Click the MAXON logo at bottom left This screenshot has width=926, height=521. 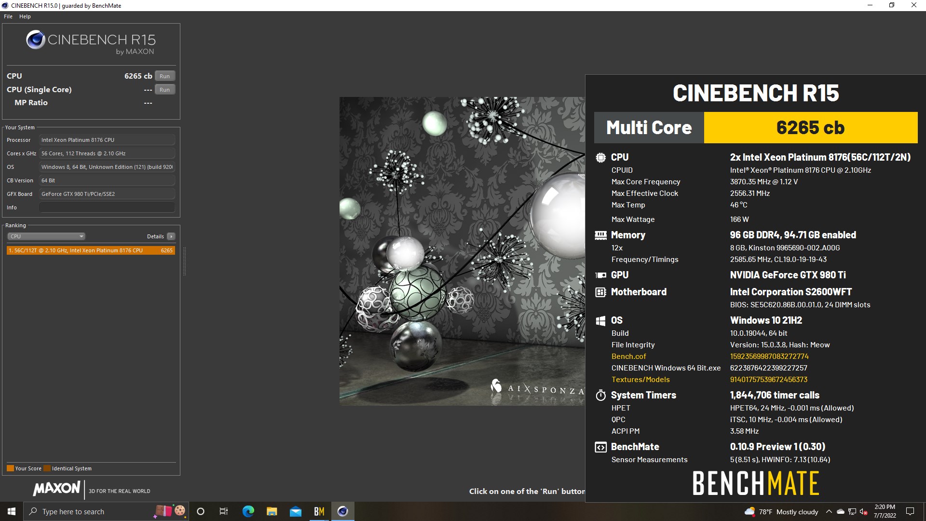(x=56, y=488)
